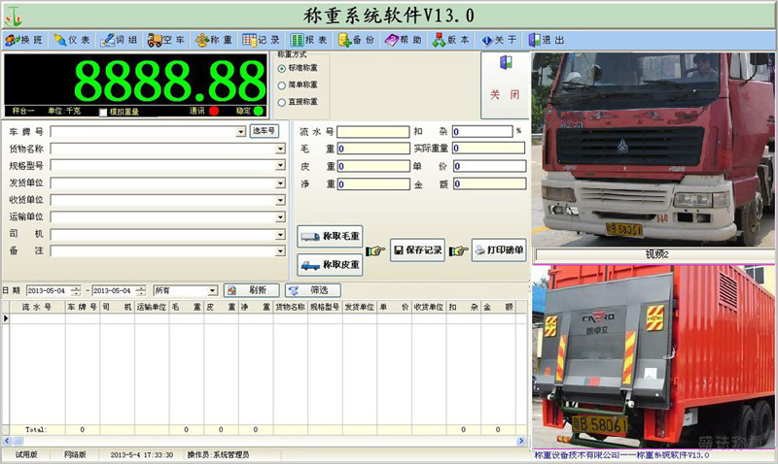Viewport: 778px width, 464px height.
Task: Select the 标准称重 radio option
Action: (282, 68)
